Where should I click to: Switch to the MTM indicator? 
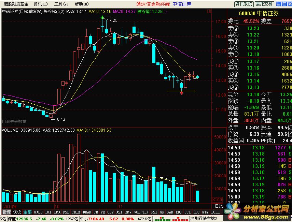coord(205,212)
